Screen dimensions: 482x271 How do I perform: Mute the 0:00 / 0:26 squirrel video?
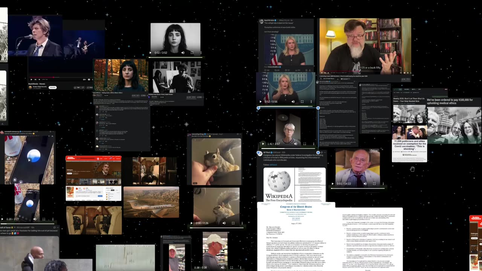(224, 223)
